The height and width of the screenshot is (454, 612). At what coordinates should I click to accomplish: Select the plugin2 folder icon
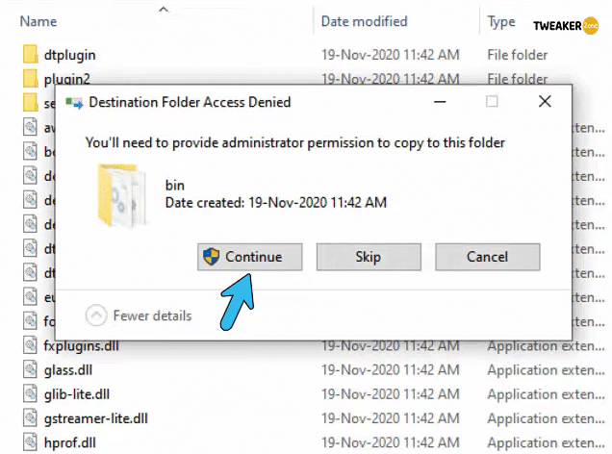(31, 78)
